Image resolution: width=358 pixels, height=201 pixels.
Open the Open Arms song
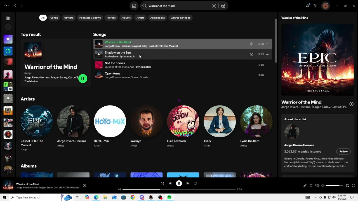coord(183,75)
